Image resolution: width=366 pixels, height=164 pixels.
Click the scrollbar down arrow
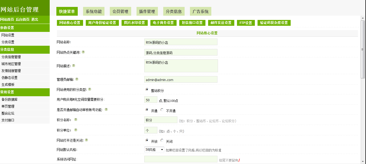pos(363,161)
